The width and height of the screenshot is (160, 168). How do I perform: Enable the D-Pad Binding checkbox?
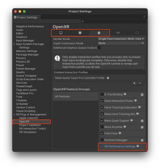pos(102,94)
